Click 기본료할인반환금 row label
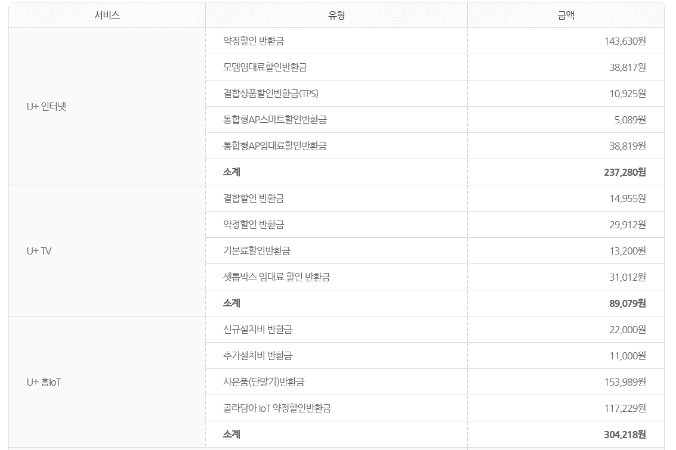Image resolution: width=676 pixels, height=450 pixels. click(257, 250)
